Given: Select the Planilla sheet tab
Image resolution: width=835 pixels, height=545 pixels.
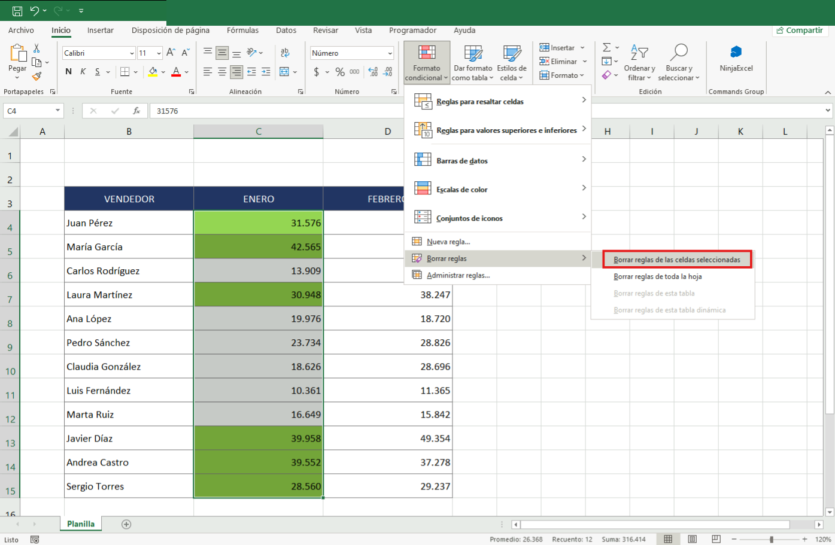Looking at the screenshot, I should pyautogui.click(x=81, y=524).
